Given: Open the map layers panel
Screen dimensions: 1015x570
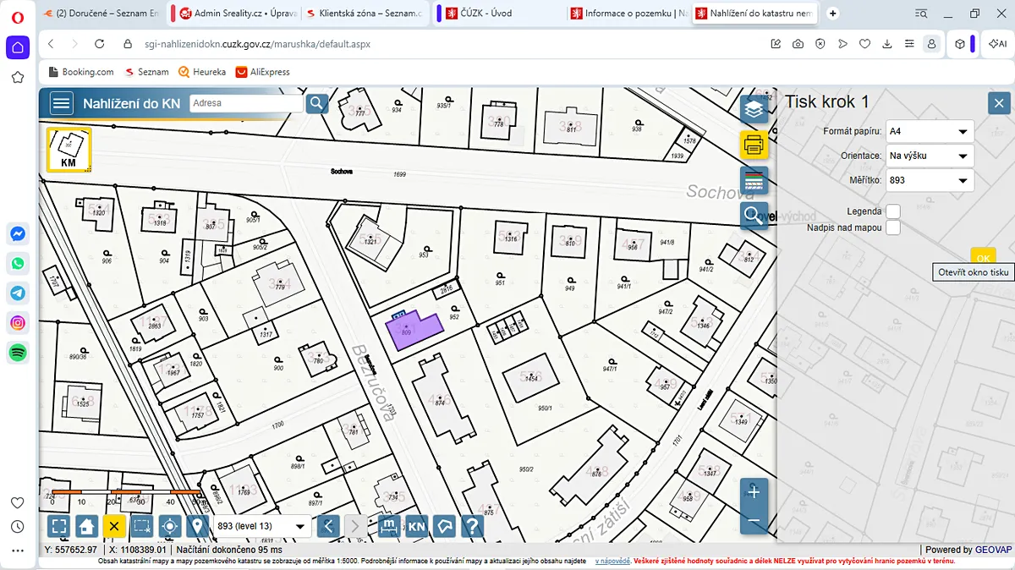Looking at the screenshot, I should 754,109.
